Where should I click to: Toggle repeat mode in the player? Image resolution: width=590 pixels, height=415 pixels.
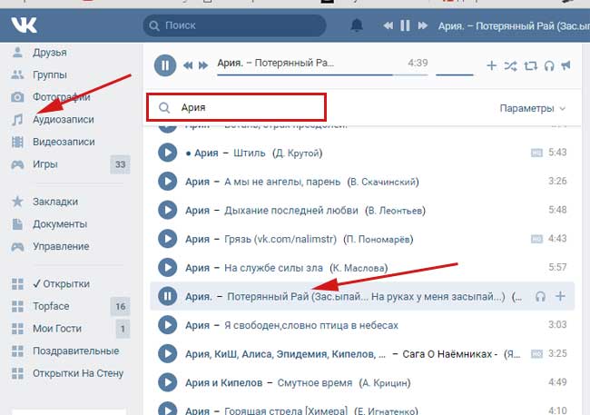click(x=529, y=65)
